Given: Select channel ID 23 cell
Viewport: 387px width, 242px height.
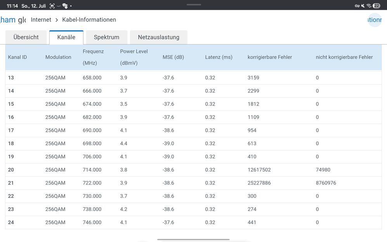Looking at the screenshot, I should 11,209.
